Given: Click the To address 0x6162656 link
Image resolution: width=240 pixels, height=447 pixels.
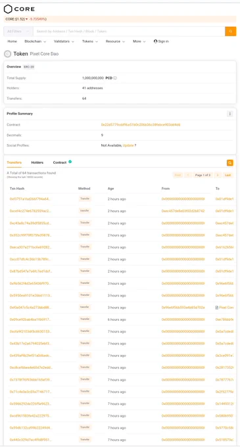Looking at the screenshot, I should (x=224, y=247).
